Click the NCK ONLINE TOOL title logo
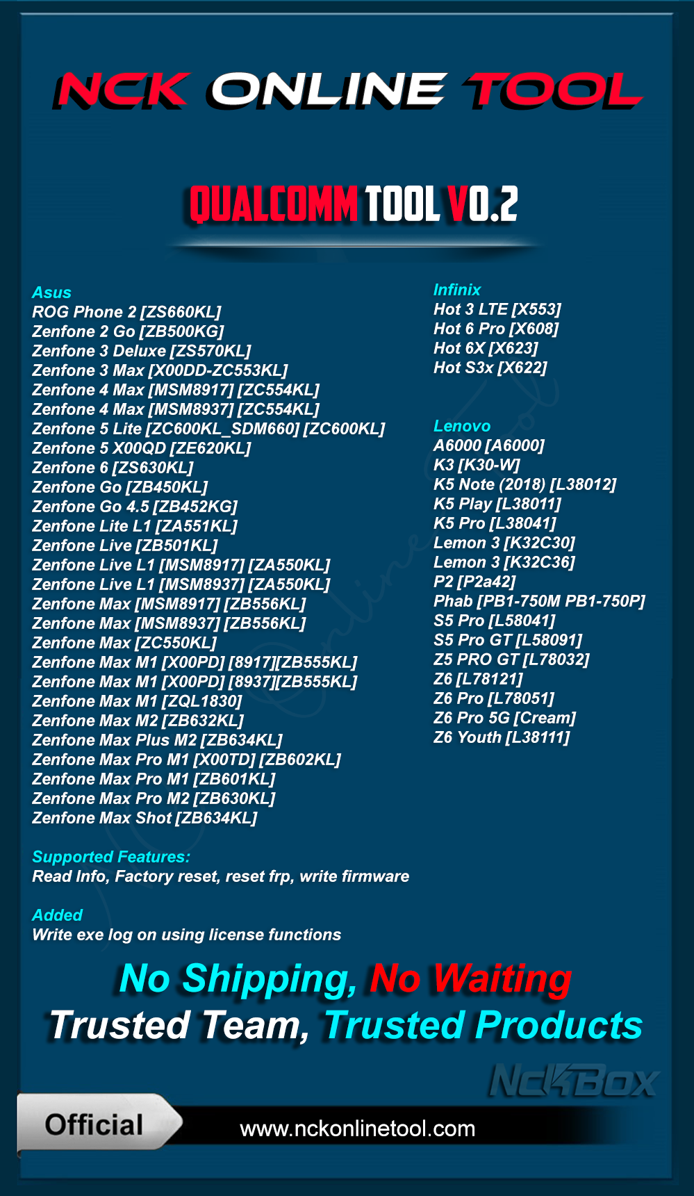 (347, 90)
